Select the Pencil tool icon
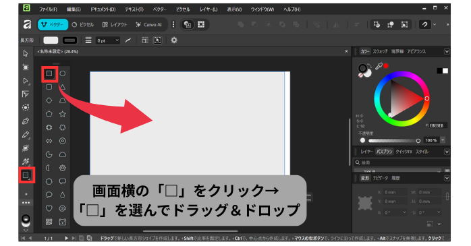 pyautogui.click(x=26, y=135)
